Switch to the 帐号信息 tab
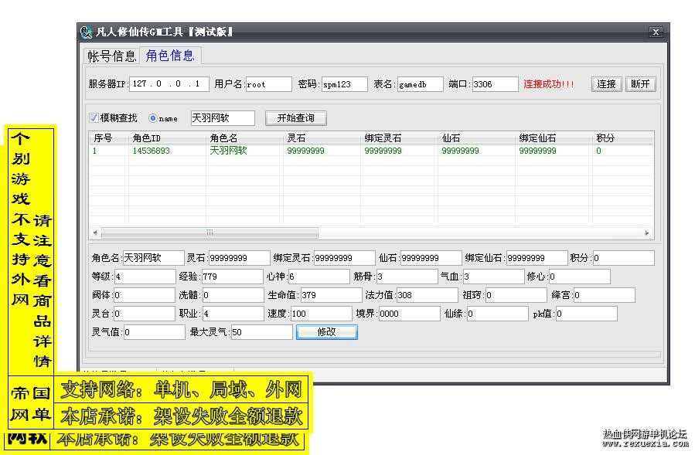The height and width of the screenshot is (455, 695). tap(111, 56)
